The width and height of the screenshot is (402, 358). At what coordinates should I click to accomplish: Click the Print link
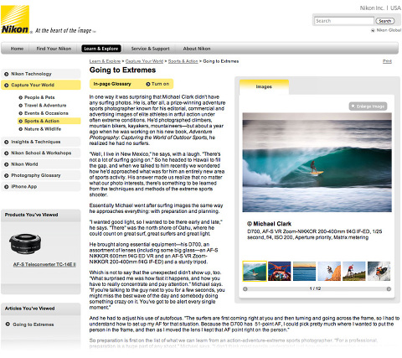pyautogui.click(x=387, y=61)
